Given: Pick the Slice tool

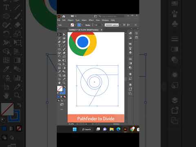Looking at the screenshot, I should point(64,79).
